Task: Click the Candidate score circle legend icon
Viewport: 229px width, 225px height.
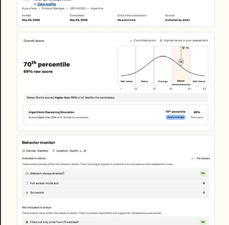Action: click(x=131, y=41)
